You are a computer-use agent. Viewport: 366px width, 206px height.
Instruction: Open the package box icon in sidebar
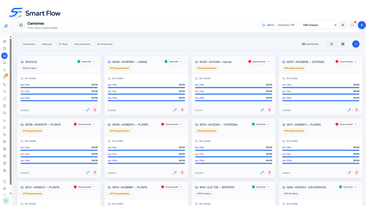click(x=4, y=156)
